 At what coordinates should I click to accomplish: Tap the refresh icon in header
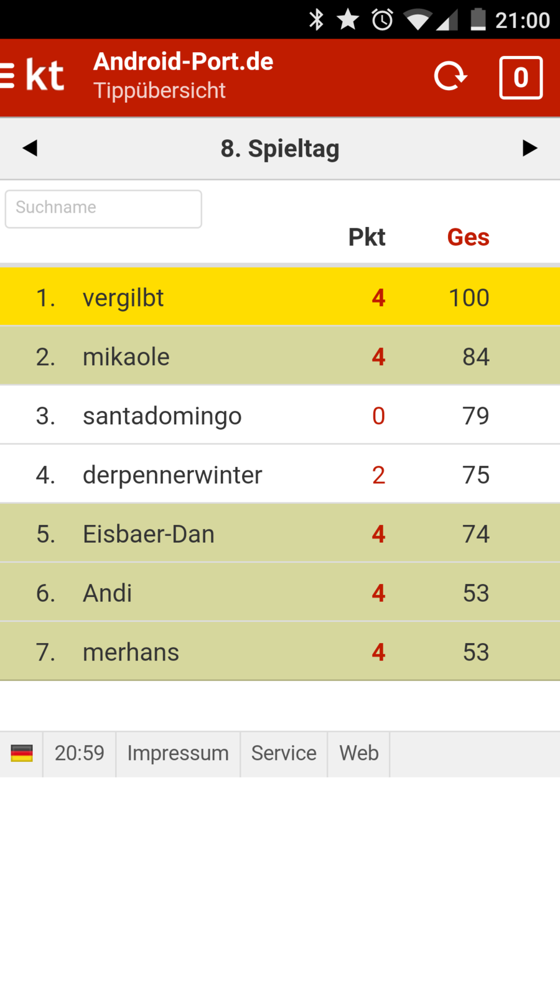pyautogui.click(x=450, y=76)
